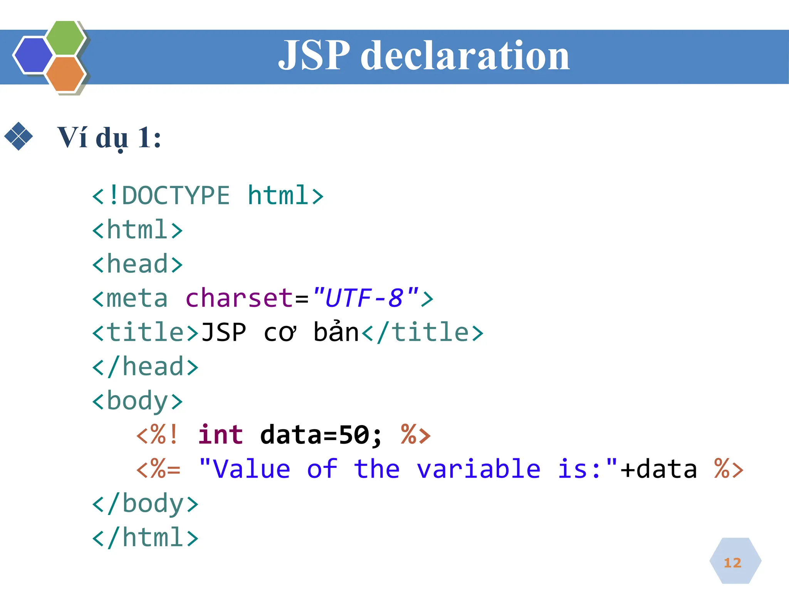
Task: Click the page number 12 hexagon
Action: pos(735,561)
